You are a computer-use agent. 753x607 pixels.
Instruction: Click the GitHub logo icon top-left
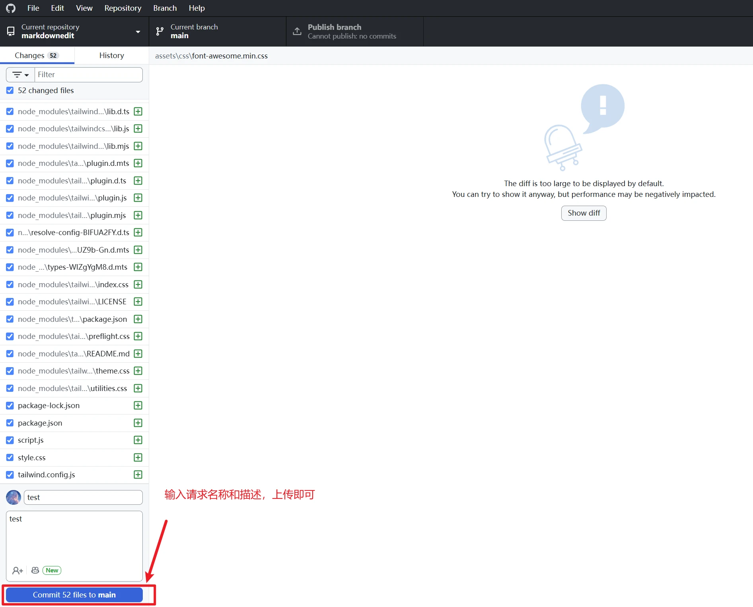click(10, 8)
